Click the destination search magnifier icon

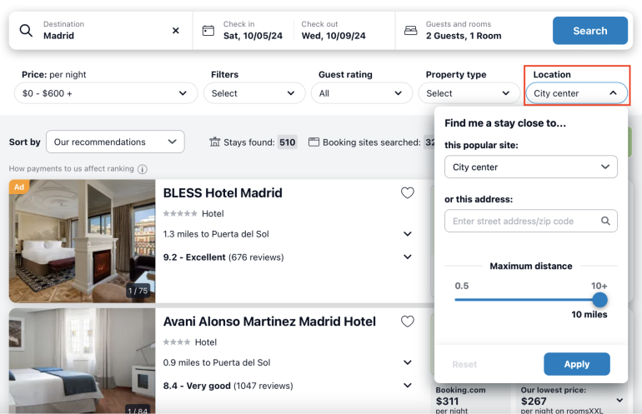click(26, 31)
